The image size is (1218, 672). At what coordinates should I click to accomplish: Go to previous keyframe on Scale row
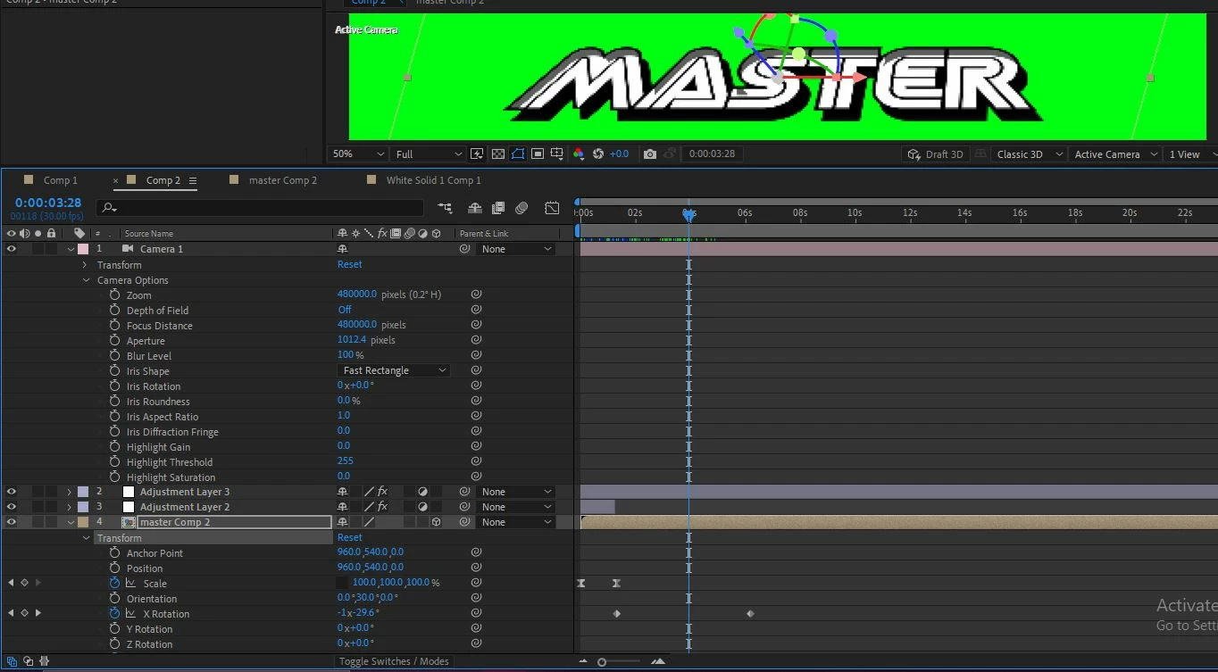[11, 583]
